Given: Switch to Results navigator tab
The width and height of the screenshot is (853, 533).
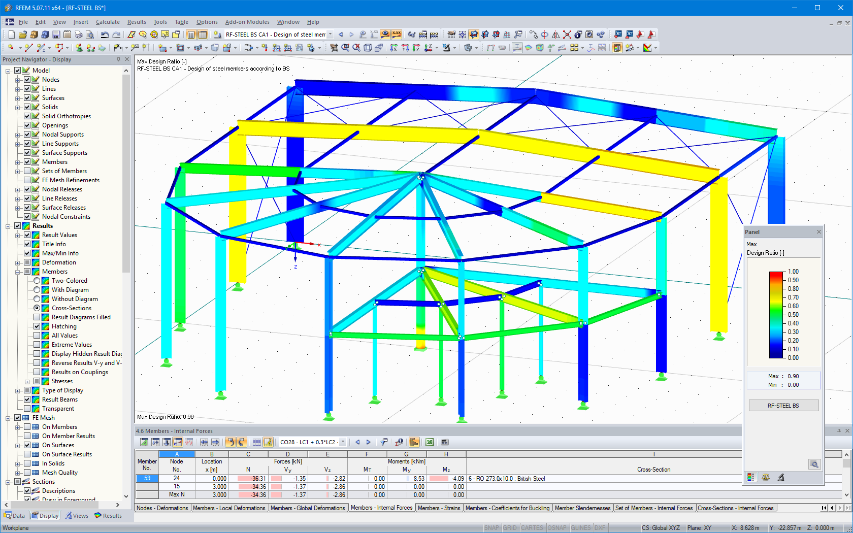Looking at the screenshot, I should pyautogui.click(x=108, y=516).
